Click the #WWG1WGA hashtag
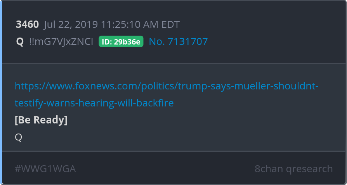Image resolution: width=347 pixels, height=185 pixels. coord(45,169)
